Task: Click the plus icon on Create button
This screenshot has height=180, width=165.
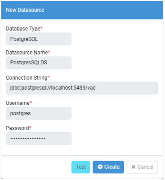Action: point(100,167)
